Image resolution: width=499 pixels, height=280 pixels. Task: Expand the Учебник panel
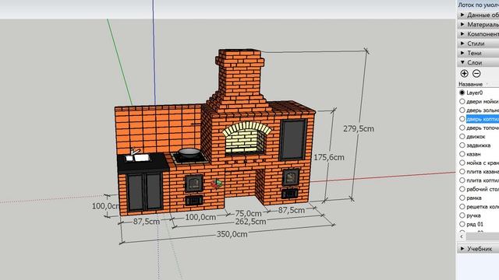[x=478, y=249]
